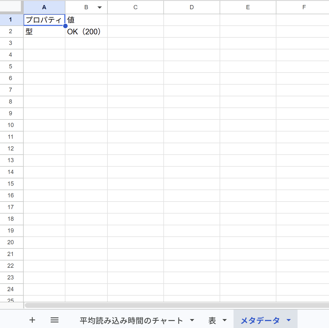Image resolution: width=329 pixels, height=328 pixels.
Task: Open column B dropdown arrow menu
Action: pyautogui.click(x=99, y=8)
